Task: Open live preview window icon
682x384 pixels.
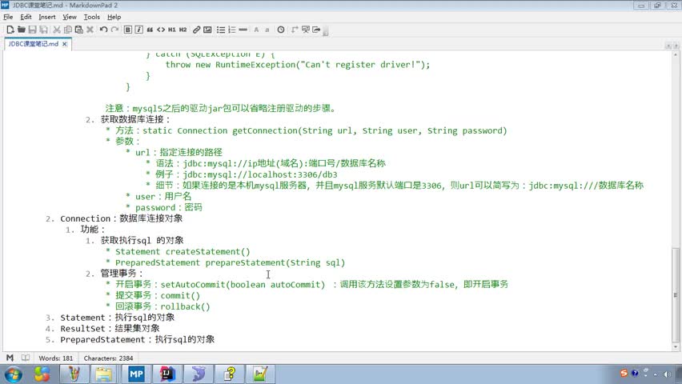Action: (305, 30)
